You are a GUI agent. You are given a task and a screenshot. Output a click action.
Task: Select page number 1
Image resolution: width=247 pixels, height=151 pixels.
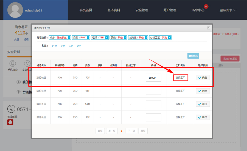[x=122, y=131]
